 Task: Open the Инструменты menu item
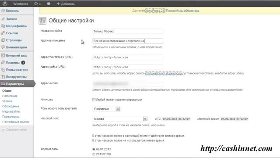point(16,77)
